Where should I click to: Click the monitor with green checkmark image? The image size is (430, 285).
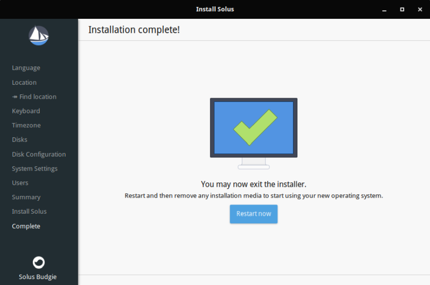(254, 133)
